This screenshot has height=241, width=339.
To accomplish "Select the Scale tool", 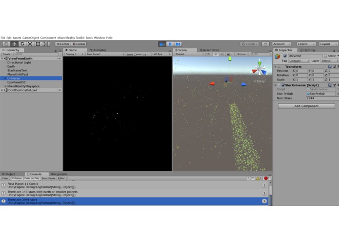I will 30,44.
